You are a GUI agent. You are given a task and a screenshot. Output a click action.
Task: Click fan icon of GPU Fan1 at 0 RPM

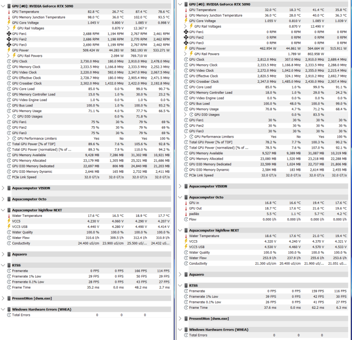coord(186,32)
